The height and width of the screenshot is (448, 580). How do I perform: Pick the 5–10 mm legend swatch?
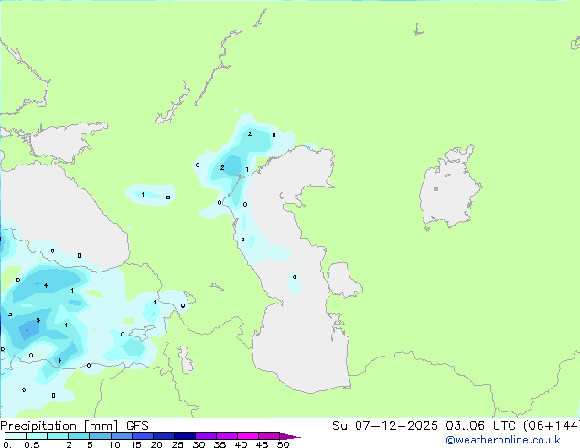[x=100, y=436]
